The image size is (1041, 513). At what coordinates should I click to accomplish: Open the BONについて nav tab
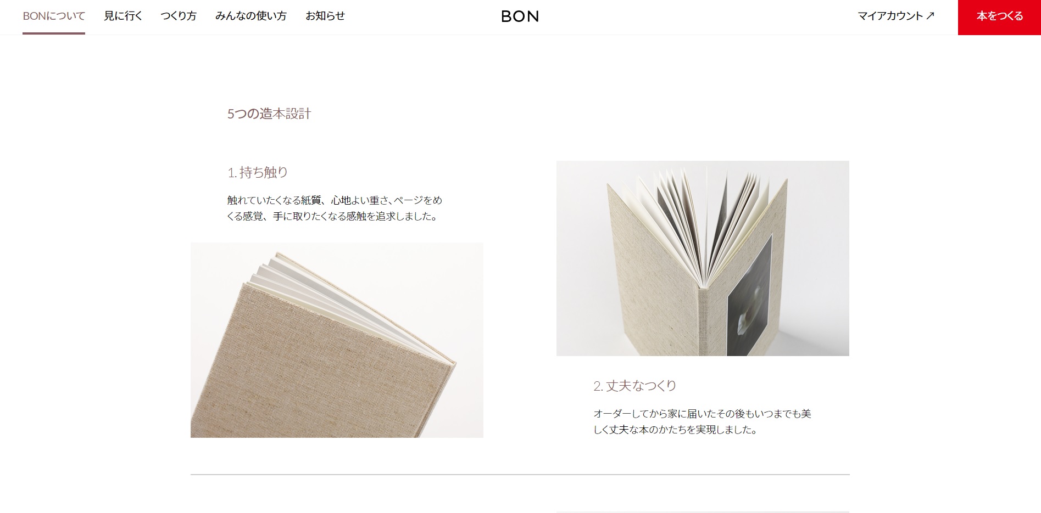pyautogui.click(x=54, y=16)
